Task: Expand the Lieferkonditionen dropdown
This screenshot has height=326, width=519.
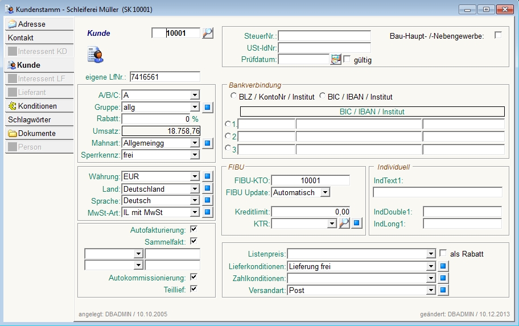Action: point(431,266)
